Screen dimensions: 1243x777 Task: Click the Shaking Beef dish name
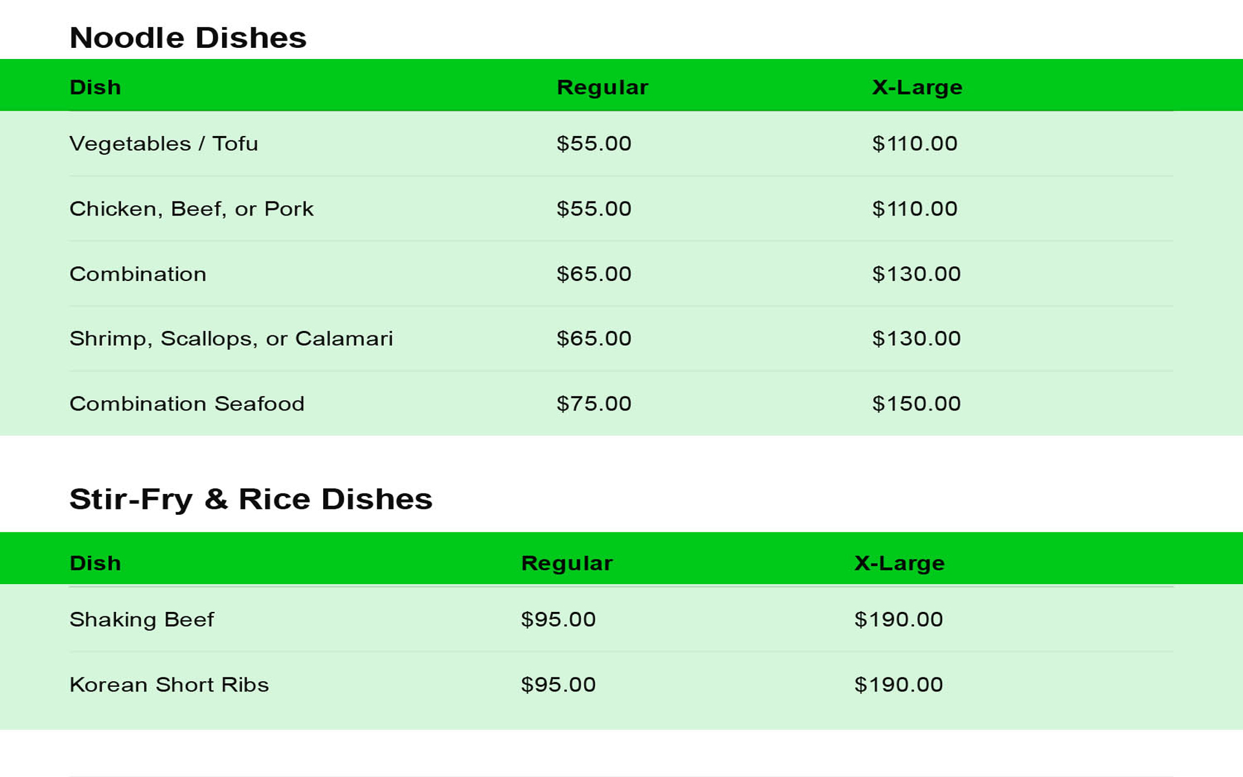coord(142,620)
